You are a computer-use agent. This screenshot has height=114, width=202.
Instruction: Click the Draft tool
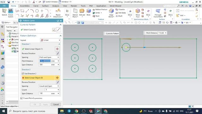point(119,16)
